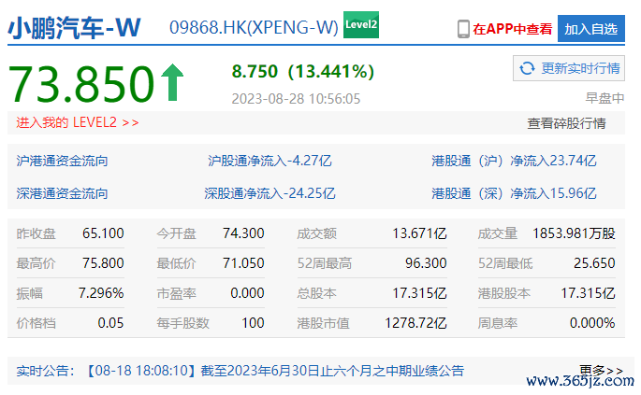Click the 每手股数 label

click(182, 324)
